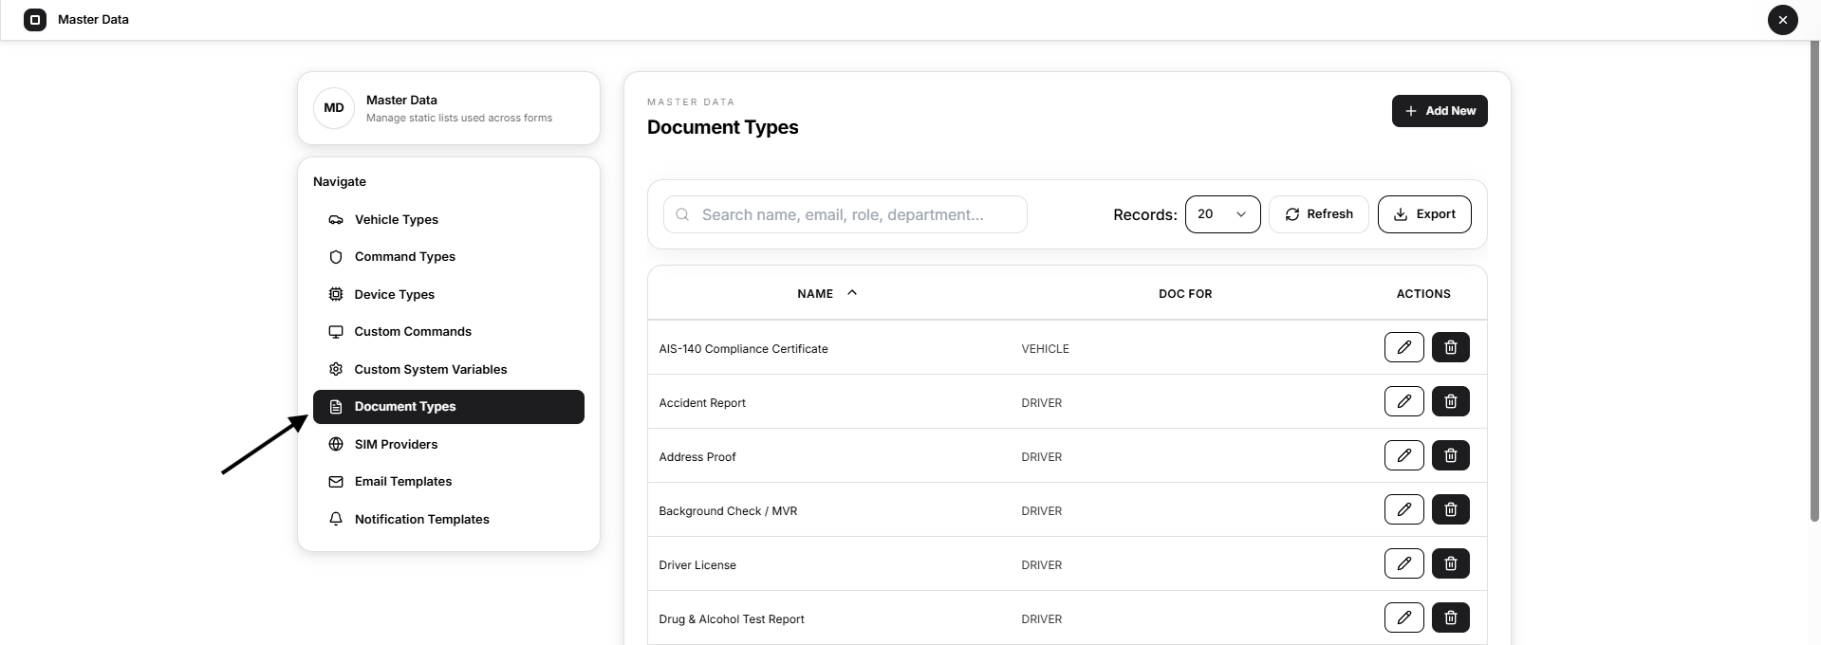
Task: Click DRIVER value in Accident Report row
Action: pos(1041,403)
